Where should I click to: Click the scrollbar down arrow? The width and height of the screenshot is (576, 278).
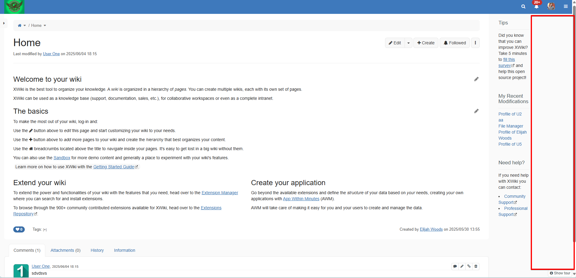pos(574,274)
